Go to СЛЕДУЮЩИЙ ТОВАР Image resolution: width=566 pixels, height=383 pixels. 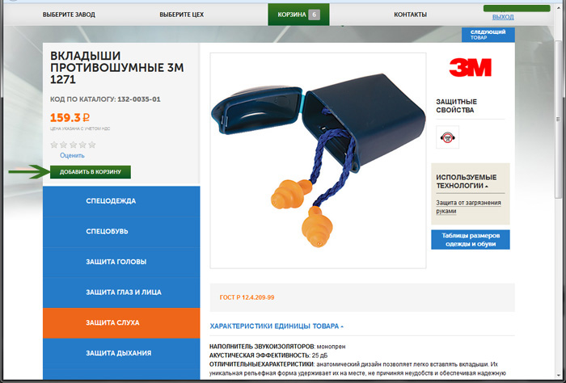[x=488, y=35]
